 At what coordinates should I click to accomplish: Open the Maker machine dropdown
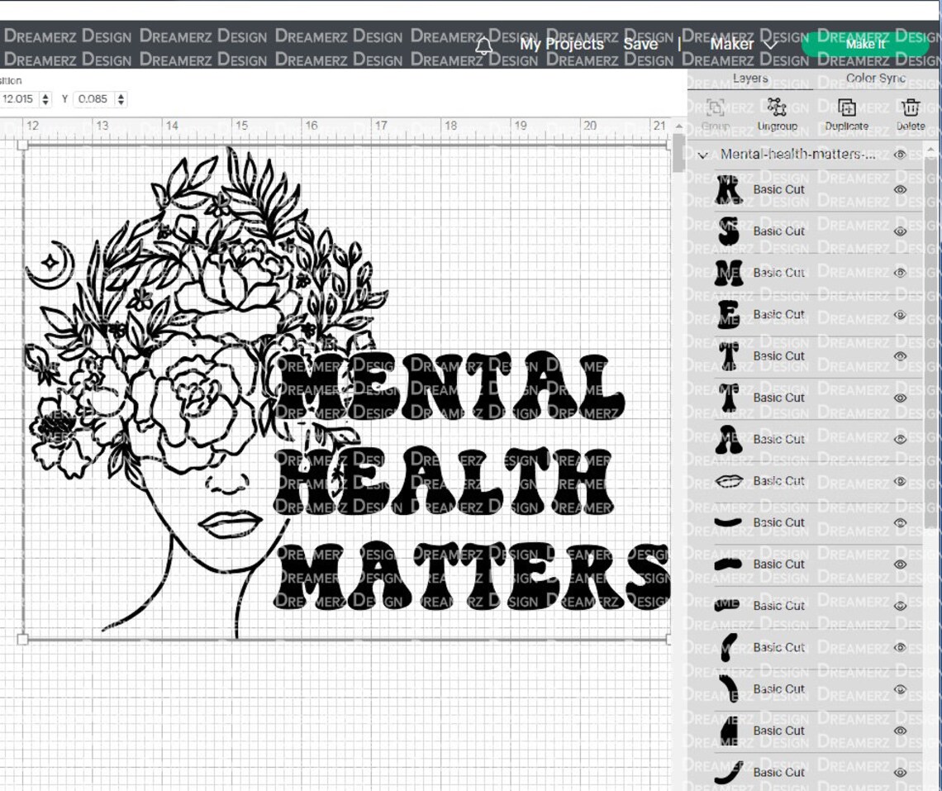(770, 45)
